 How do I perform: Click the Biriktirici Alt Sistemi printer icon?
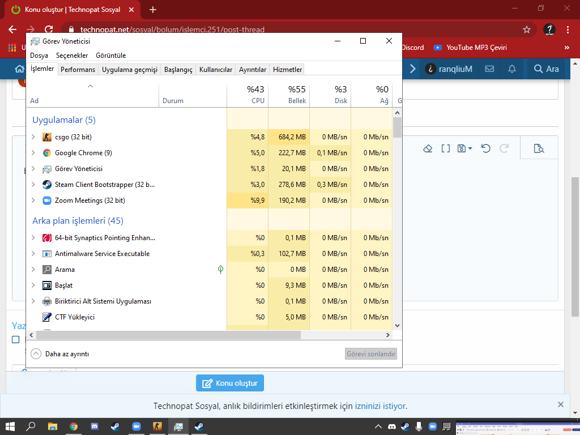(46, 301)
